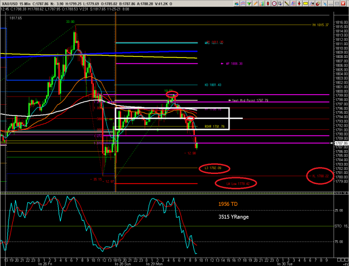Click the STO 15 indicator label
Viewport: 349px width, 266px height.
tap(341, 226)
